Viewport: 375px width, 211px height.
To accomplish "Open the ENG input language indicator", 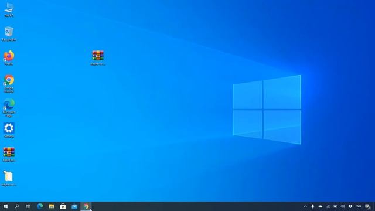I will [x=358, y=206].
